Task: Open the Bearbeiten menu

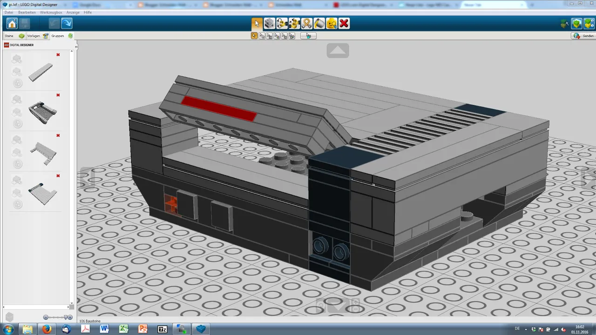Action: (x=27, y=12)
